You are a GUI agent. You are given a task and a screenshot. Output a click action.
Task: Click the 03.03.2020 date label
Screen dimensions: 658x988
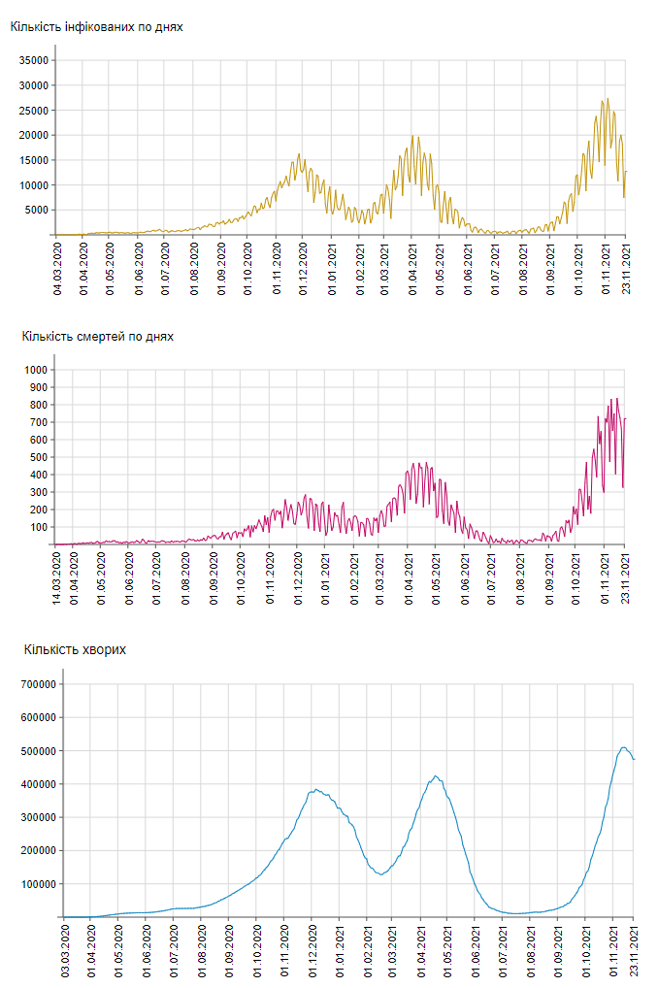tap(66, 951)
